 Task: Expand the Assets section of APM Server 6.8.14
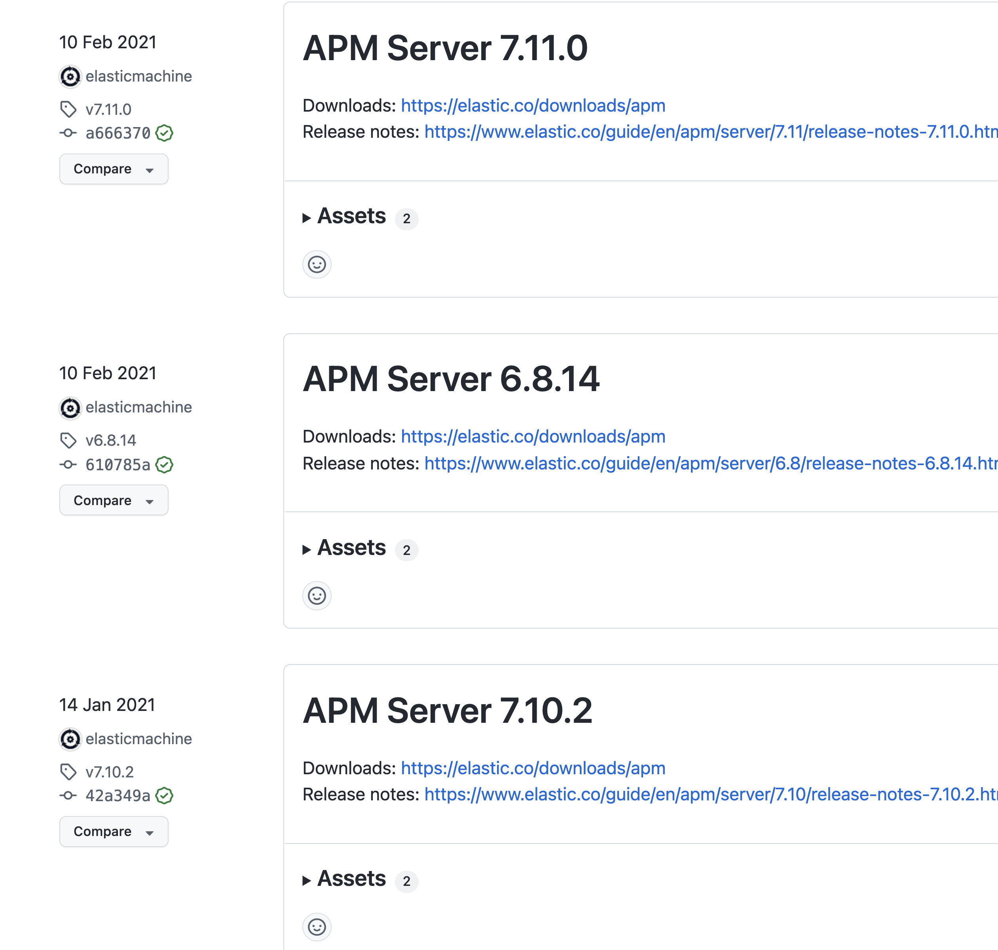point(351,548)
